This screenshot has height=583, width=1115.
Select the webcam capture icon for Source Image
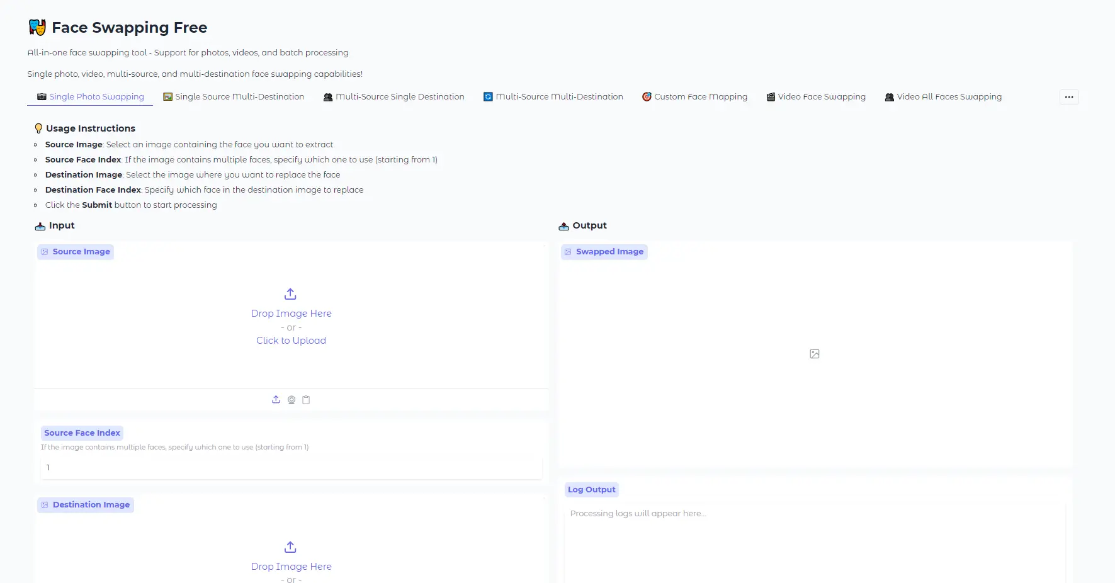[x=291, y=400]
